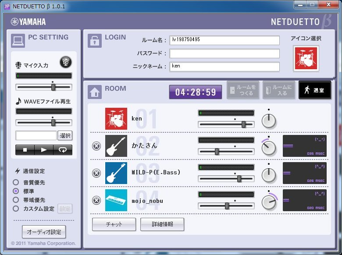The height and width of the screenshot is (255, 342).
Task: Click ken's audio level meter
Action: tap(226, 113)
